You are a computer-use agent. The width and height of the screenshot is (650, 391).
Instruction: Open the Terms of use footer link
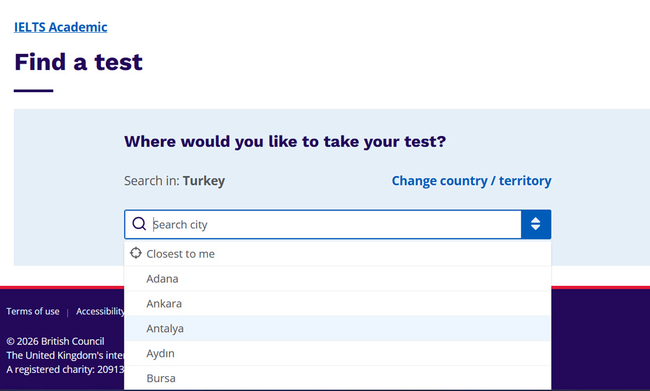33,311
